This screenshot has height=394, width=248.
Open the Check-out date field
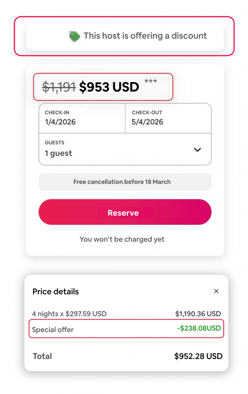point(168,118)
